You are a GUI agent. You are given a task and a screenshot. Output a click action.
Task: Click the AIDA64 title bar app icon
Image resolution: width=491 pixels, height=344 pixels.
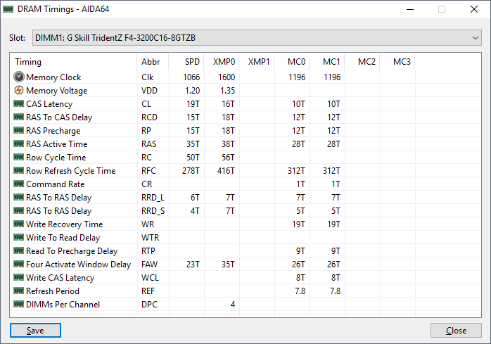pyautogui.click(x=8, y=10)
